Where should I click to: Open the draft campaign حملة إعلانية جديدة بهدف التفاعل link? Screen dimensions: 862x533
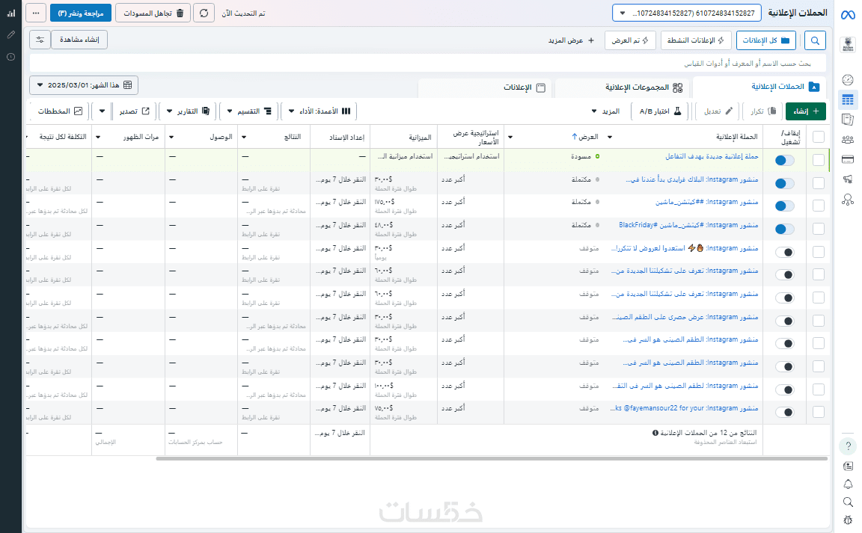(712, 156)
